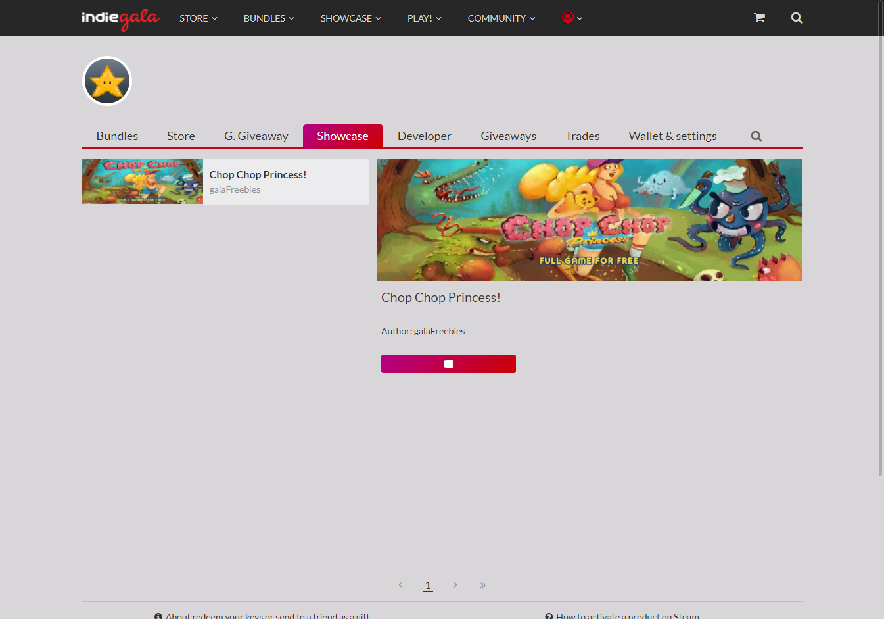Click Chop Chop Princess list thumbnail
Image resolution: width=884 pixels, height=619 pixels.
(x=143, y=181)
